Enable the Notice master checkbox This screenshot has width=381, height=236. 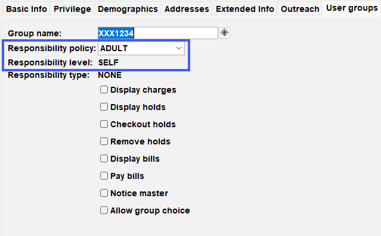[x=104, y=193]
